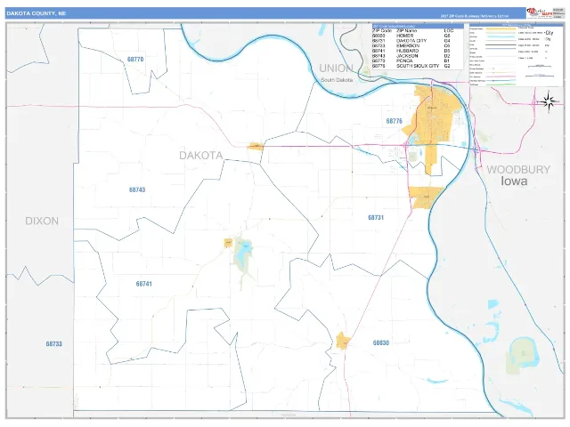Click the orange town area beside ZIP 68030
This screenshot has height=427, width=570.
tap(342, 341)
